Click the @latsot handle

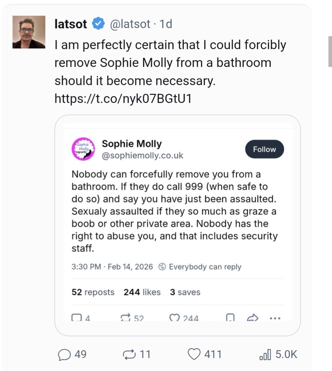pyautogui.click(x=130, y=24)
